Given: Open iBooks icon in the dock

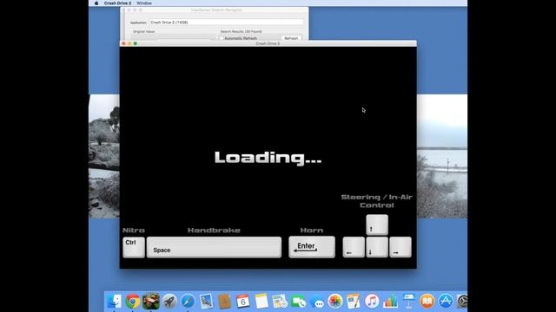Looking at the screenshot, I should point(427,302).
